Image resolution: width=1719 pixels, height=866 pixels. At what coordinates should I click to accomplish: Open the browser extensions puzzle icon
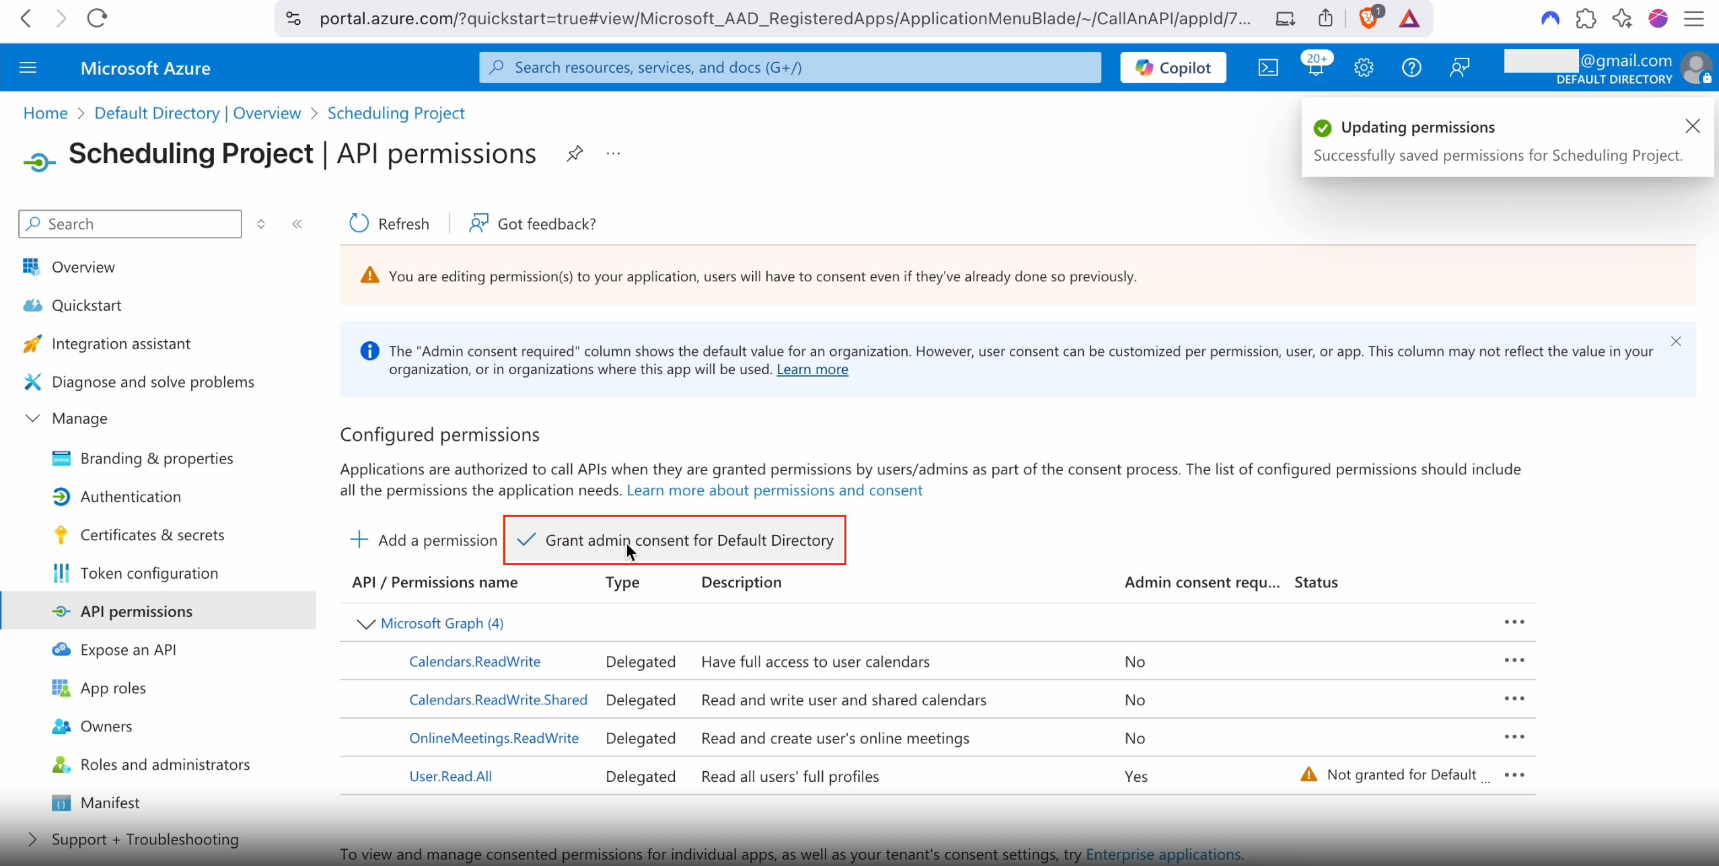click(x=1586, y=18)
